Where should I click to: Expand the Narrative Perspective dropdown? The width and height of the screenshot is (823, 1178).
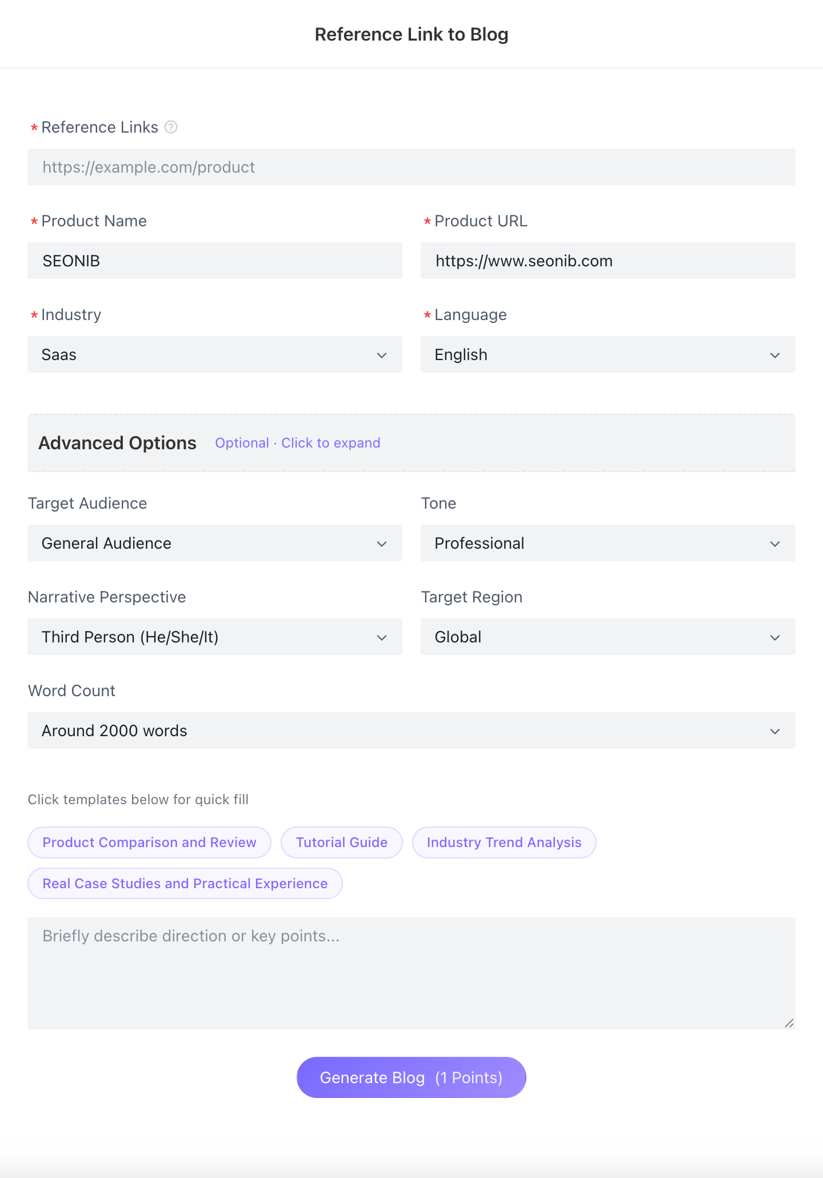[x=215, y=637]
